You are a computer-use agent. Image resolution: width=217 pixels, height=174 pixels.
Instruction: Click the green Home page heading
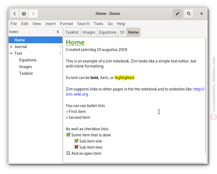coord(75,42)
